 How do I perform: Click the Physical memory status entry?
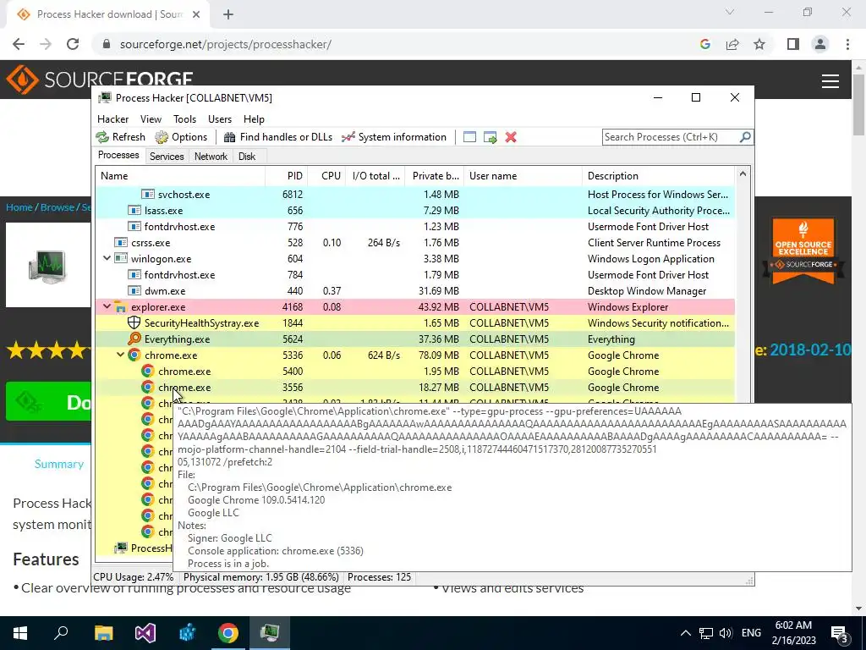(260, 577)
